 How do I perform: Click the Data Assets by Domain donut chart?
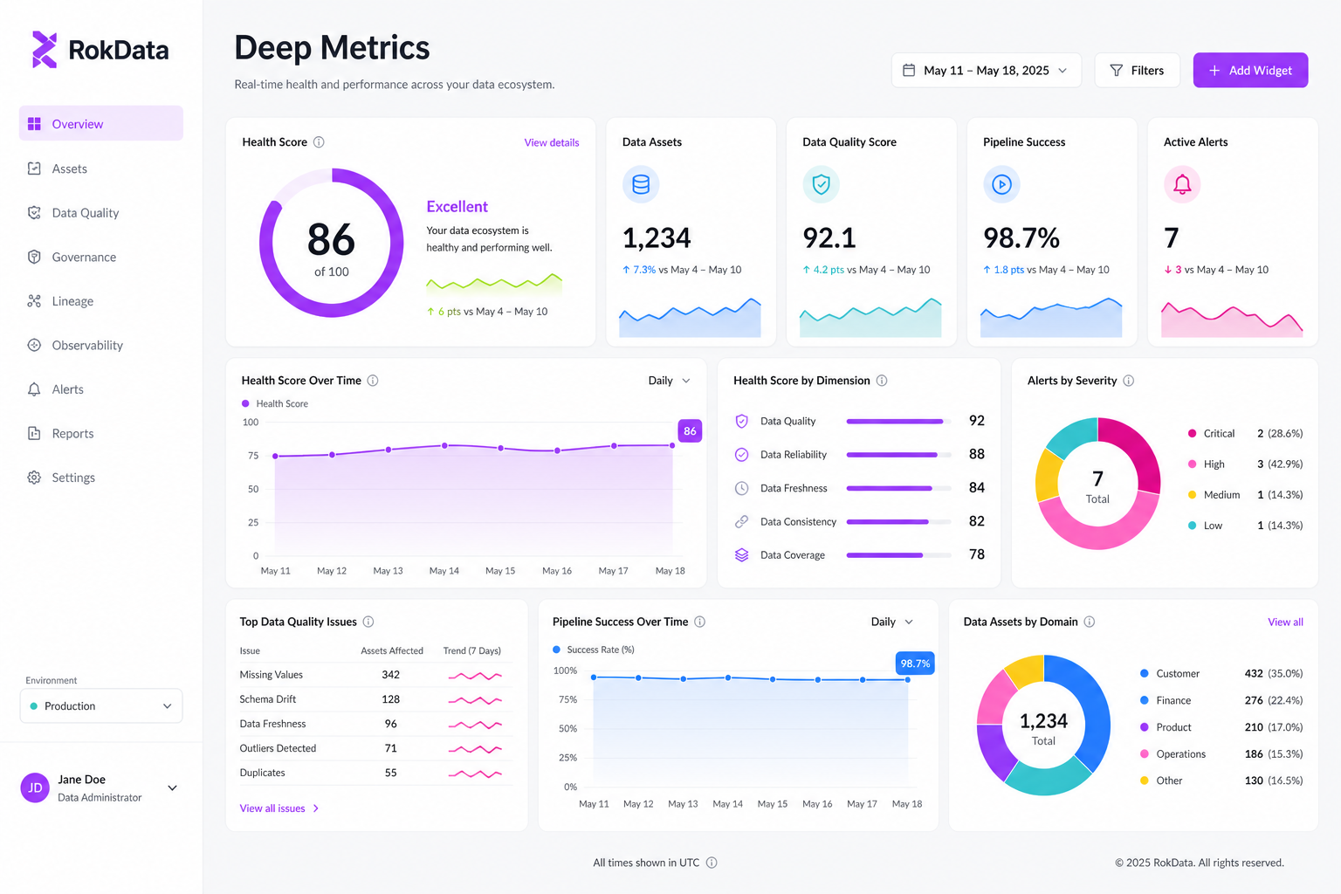pyautogui.click(x=1043, y=726)
